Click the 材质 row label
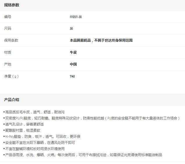Viewport: 185px width, 164px height. coord(8,52)
